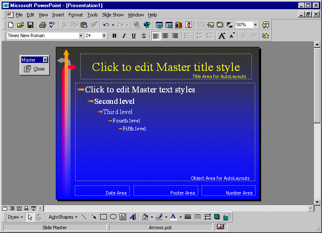Open the File menu
Image resolution: width=322 pixels, height=233 pixels.
(x=19, y=15)
